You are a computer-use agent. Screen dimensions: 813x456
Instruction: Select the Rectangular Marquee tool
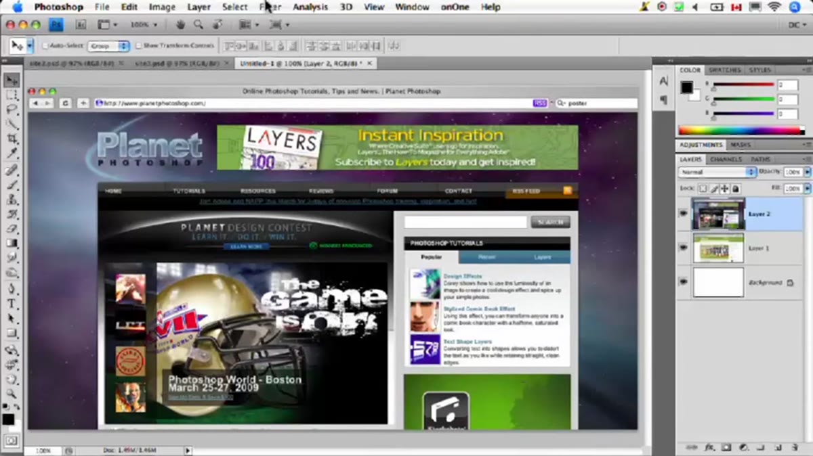(12, 95)
